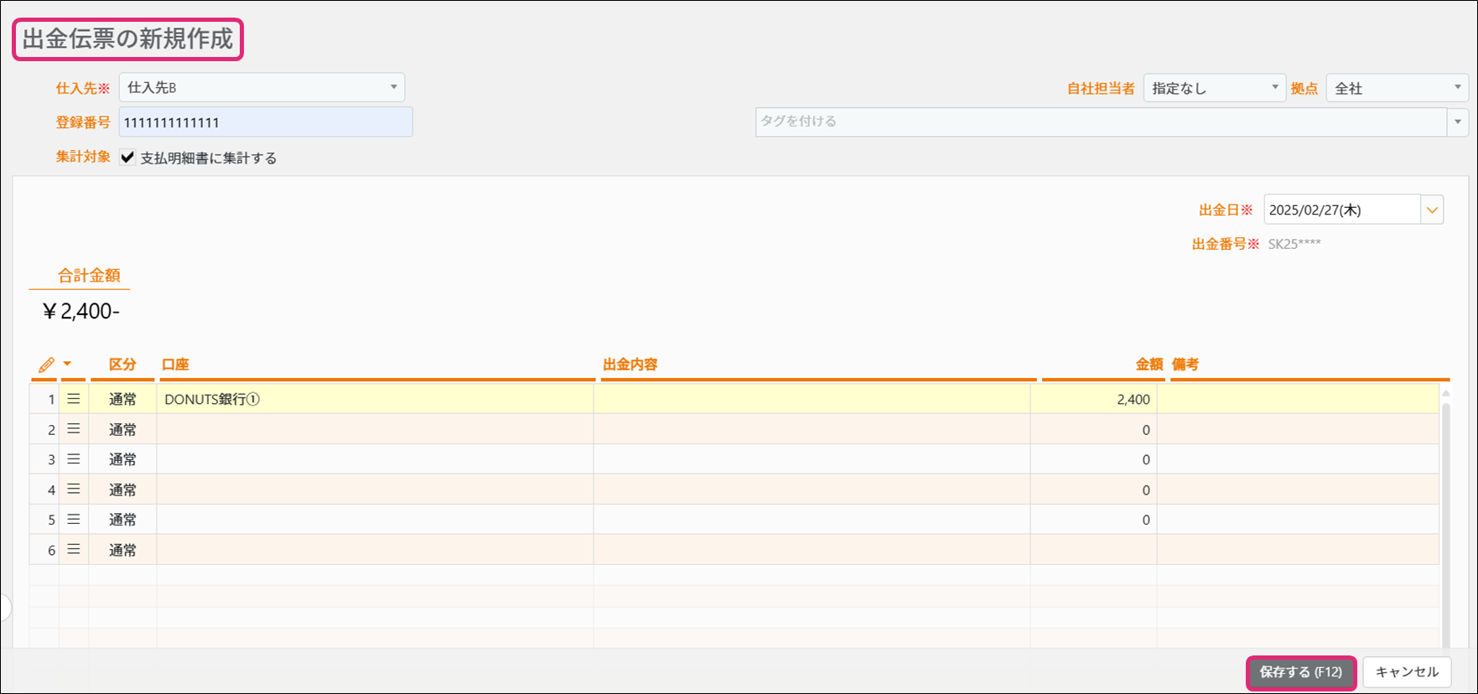
Task: Click row 3 hamburger menu icon
Action: click(74, 459)
